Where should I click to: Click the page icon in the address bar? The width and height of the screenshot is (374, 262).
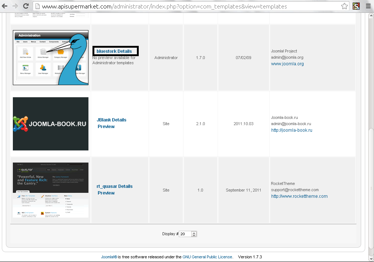pyautogui.click(x=37, y=6)
